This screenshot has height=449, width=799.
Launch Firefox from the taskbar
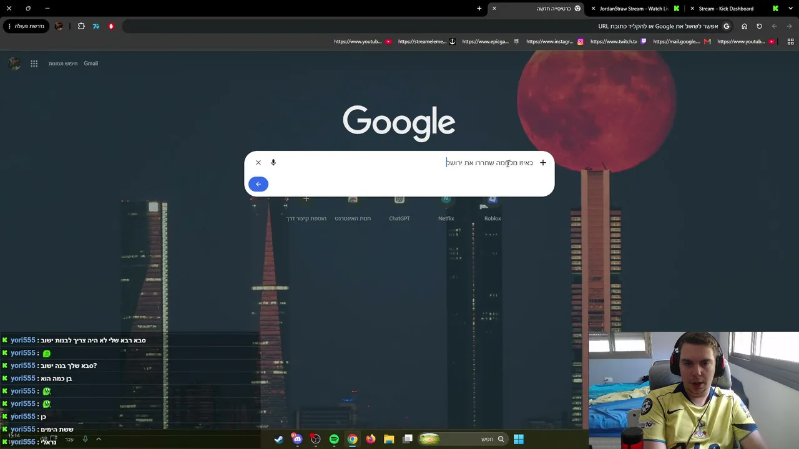coord(371,439)
